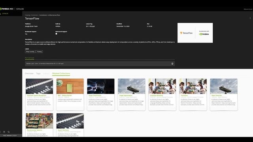
Task: Click the Multi-Arch Support indicator dot
Action: [x=56, y=34]
